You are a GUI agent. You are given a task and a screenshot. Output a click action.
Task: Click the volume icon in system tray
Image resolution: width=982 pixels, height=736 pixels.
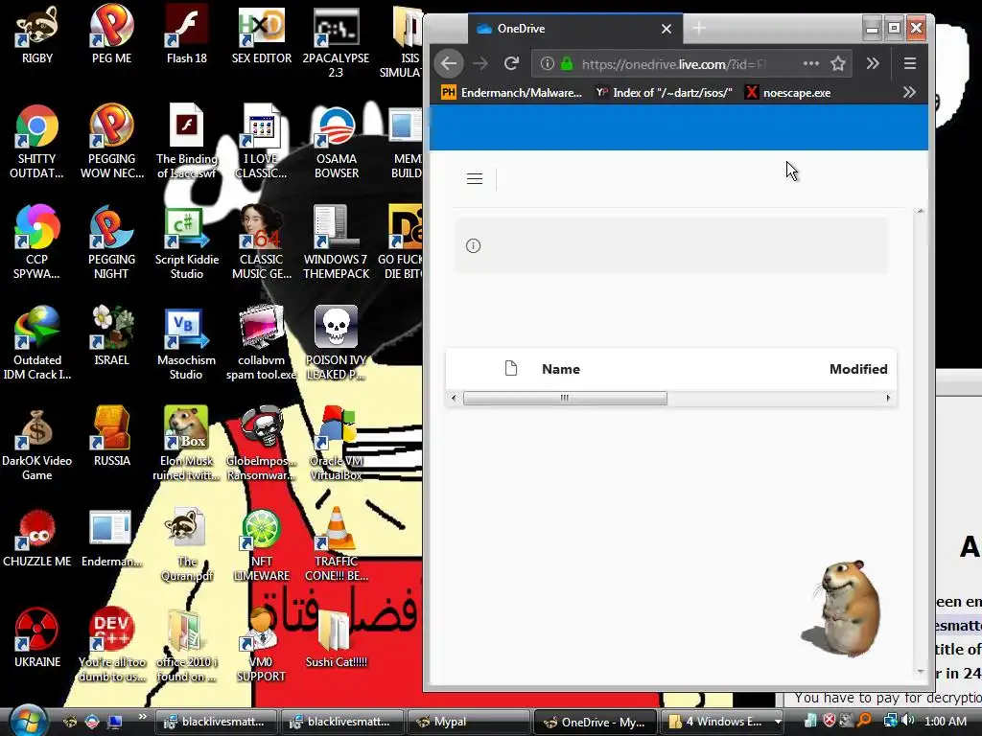909,721
